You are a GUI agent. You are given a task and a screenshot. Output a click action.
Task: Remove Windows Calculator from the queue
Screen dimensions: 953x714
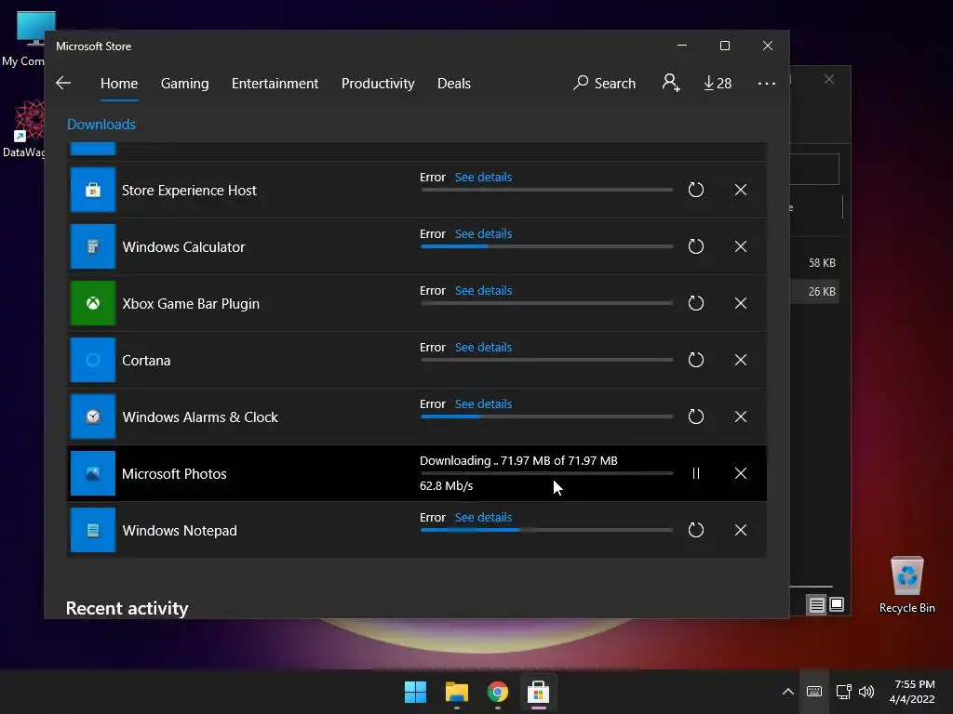740,246
